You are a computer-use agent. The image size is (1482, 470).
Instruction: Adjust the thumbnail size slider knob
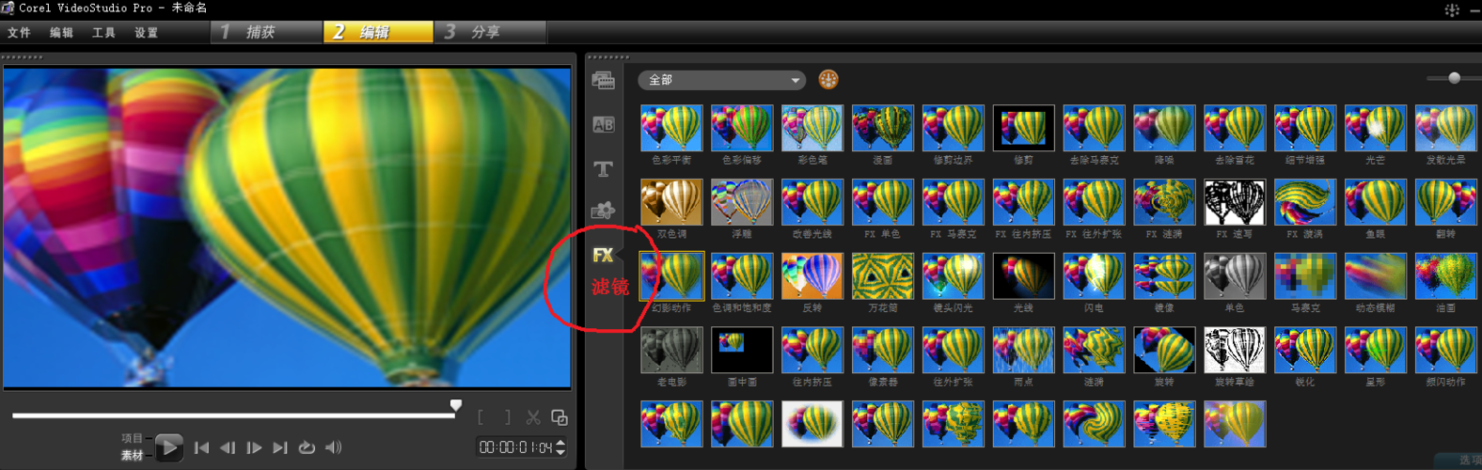click(x=1455, y=78)
